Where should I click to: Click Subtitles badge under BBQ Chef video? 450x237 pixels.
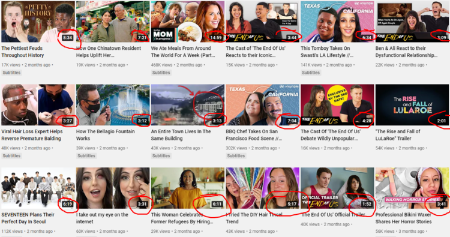(x=236, y=156)
